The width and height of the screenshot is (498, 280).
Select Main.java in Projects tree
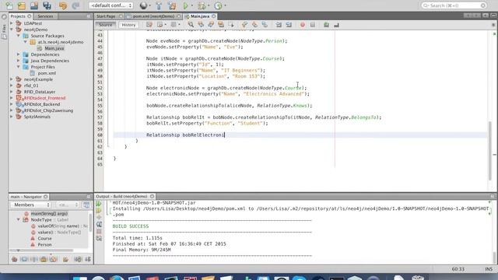tap(54, 48)
